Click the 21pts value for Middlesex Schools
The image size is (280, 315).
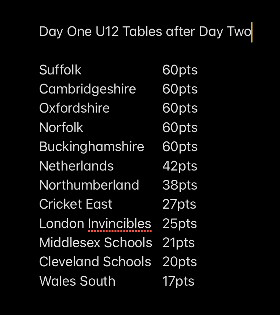tap(178, 243)
